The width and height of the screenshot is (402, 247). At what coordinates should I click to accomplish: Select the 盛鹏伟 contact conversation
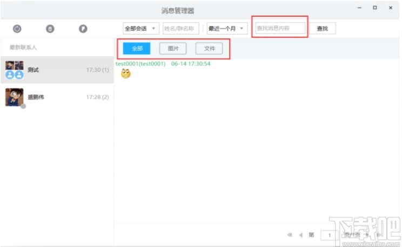coord(57,97)
